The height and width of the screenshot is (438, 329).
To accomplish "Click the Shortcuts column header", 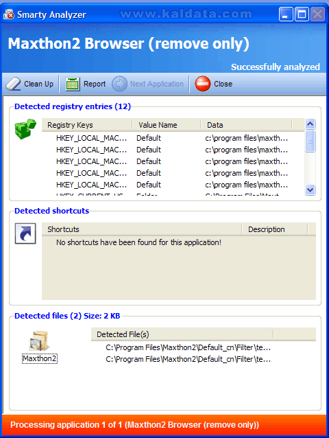I will pos(142,229).
